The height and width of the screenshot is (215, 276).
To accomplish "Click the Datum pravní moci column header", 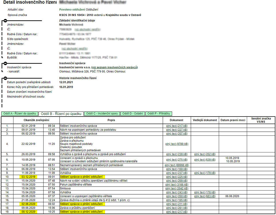I will point(233,120).
